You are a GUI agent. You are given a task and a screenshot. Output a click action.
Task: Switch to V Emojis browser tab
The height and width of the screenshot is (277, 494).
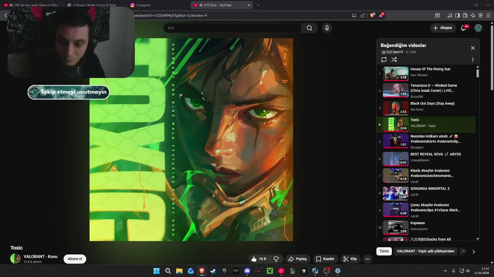click(95, 5)
